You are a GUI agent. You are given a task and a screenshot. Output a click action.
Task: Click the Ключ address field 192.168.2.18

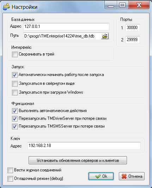(84, 146)
